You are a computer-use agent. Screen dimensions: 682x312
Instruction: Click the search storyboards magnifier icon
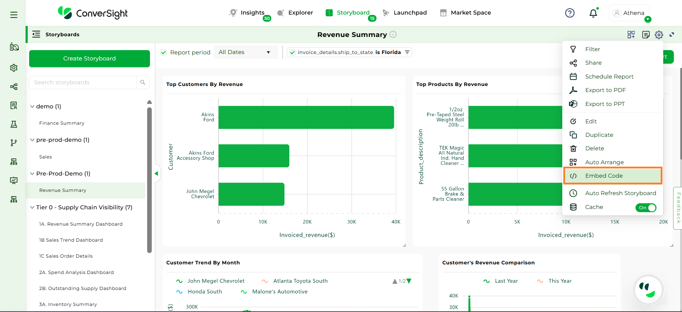pos(143,82)
